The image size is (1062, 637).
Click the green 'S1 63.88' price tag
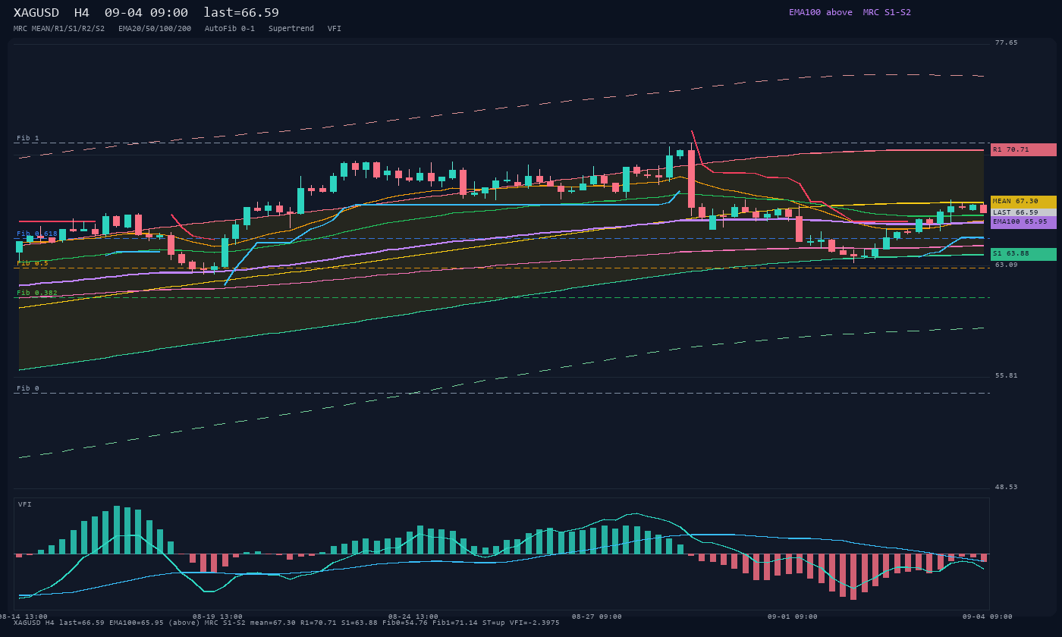(1023, 254)
